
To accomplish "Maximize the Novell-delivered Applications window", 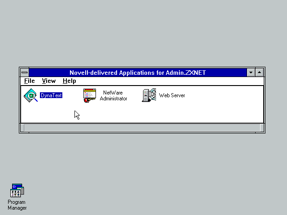I will click(x=259, y=73).
